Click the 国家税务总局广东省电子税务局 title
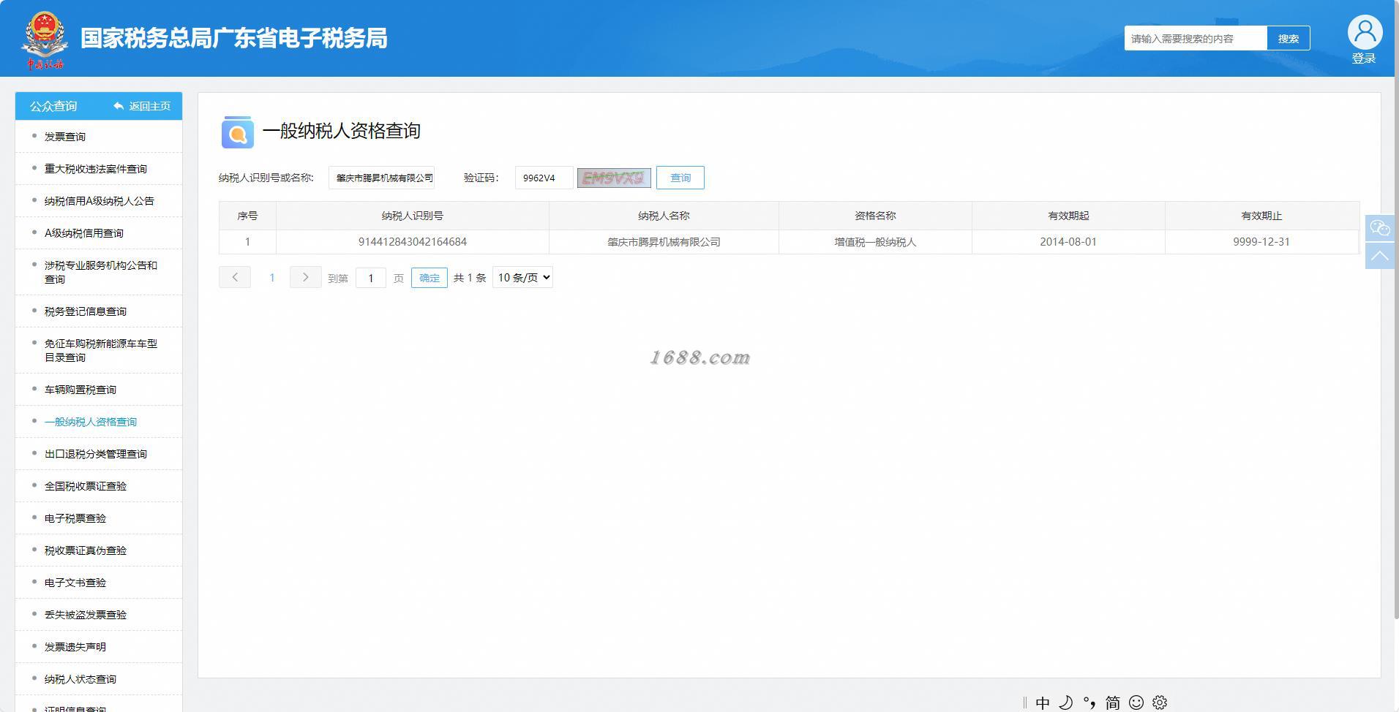Screen dimensions: 1399x712 pyautogui.click(x=233, y=38)
